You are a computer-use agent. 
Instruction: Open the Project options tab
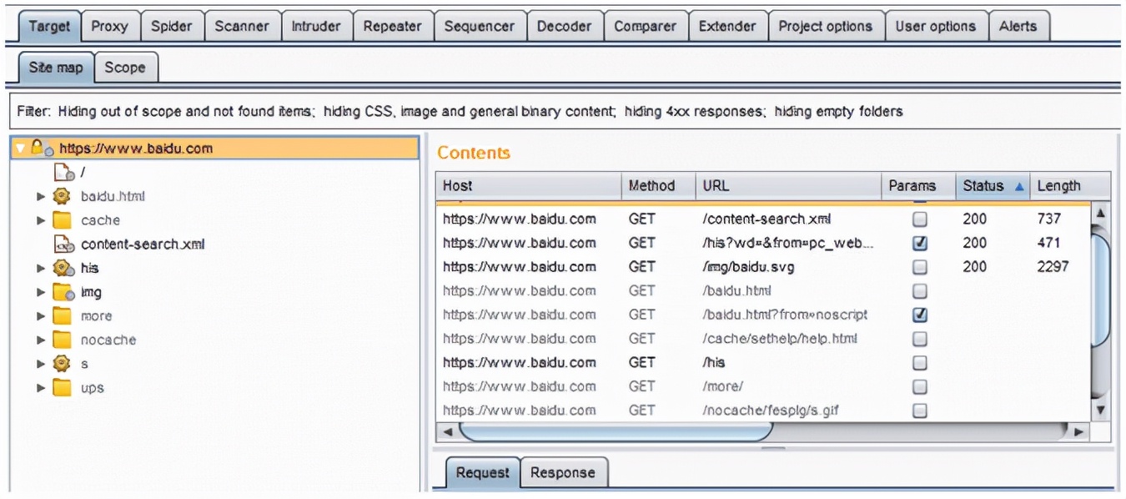pos(825,26)
